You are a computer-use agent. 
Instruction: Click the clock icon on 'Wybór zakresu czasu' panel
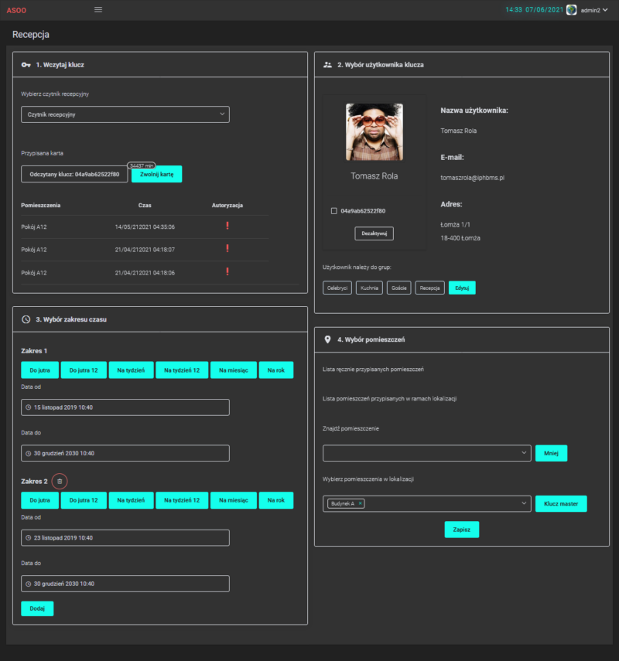26,319
